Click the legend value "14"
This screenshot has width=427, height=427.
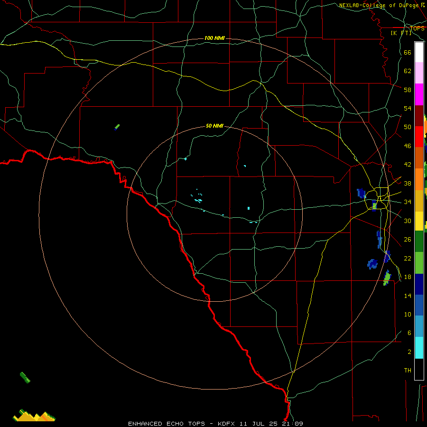pyautogui.click(x=408, y=296)
